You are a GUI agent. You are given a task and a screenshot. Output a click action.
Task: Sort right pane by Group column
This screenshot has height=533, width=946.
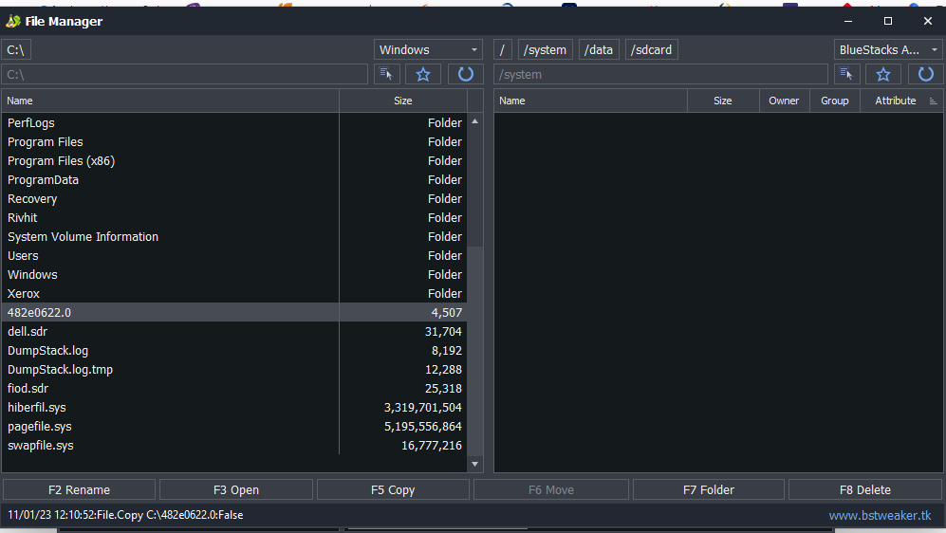(x=834, y=101)
